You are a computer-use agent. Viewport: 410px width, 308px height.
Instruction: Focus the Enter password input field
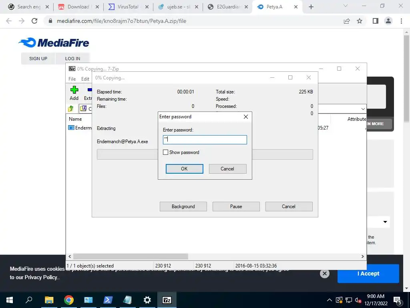point(205,140)
